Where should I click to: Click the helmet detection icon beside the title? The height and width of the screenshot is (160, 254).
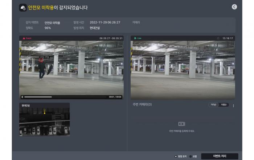click(x=22, y=7)
